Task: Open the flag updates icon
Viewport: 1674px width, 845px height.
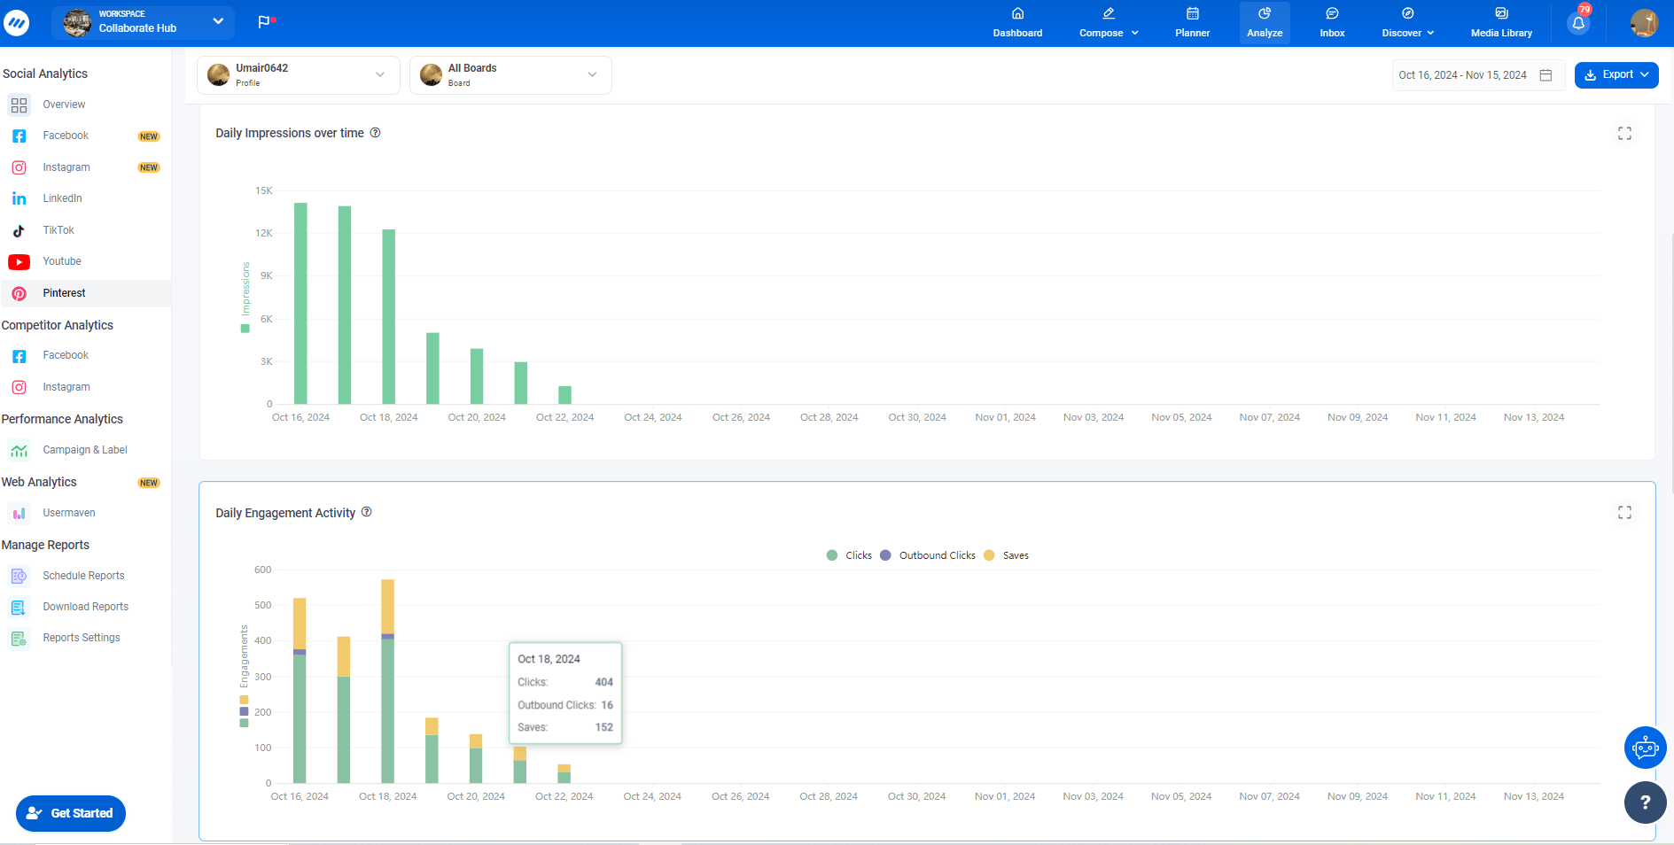Action: 265,21
